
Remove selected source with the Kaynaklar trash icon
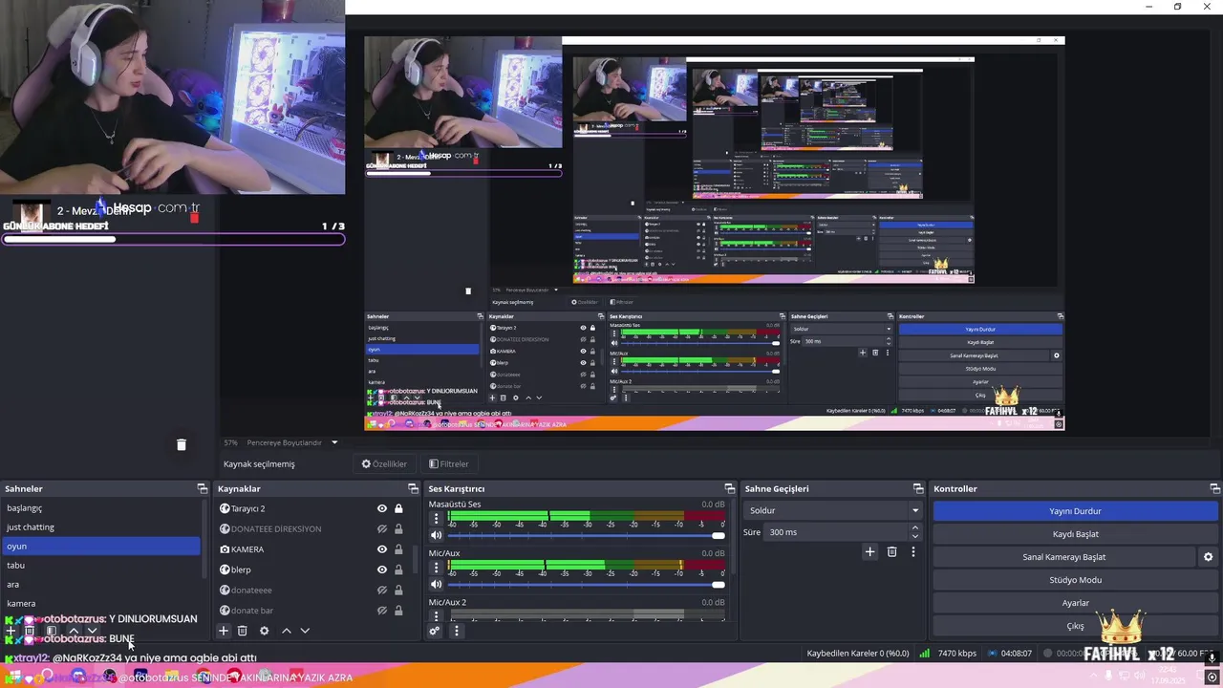(243, 631)
